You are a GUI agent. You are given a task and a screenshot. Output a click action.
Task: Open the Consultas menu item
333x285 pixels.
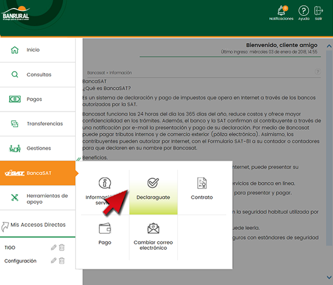coord(38,75)
